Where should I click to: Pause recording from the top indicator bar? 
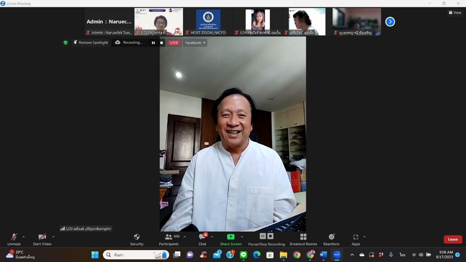(x=153, y=43)
